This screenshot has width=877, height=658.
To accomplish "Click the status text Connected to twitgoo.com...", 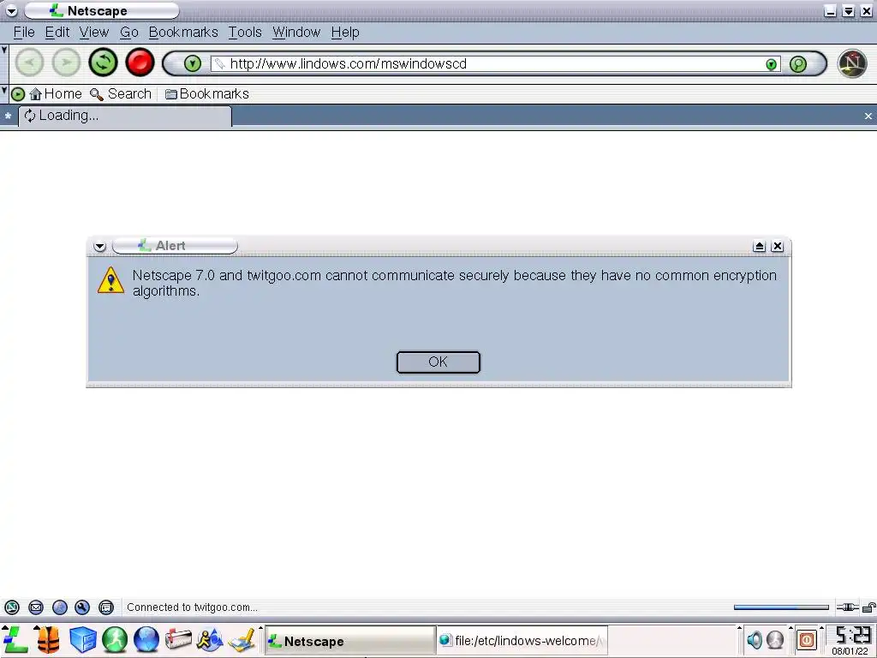I will (192, 607).
